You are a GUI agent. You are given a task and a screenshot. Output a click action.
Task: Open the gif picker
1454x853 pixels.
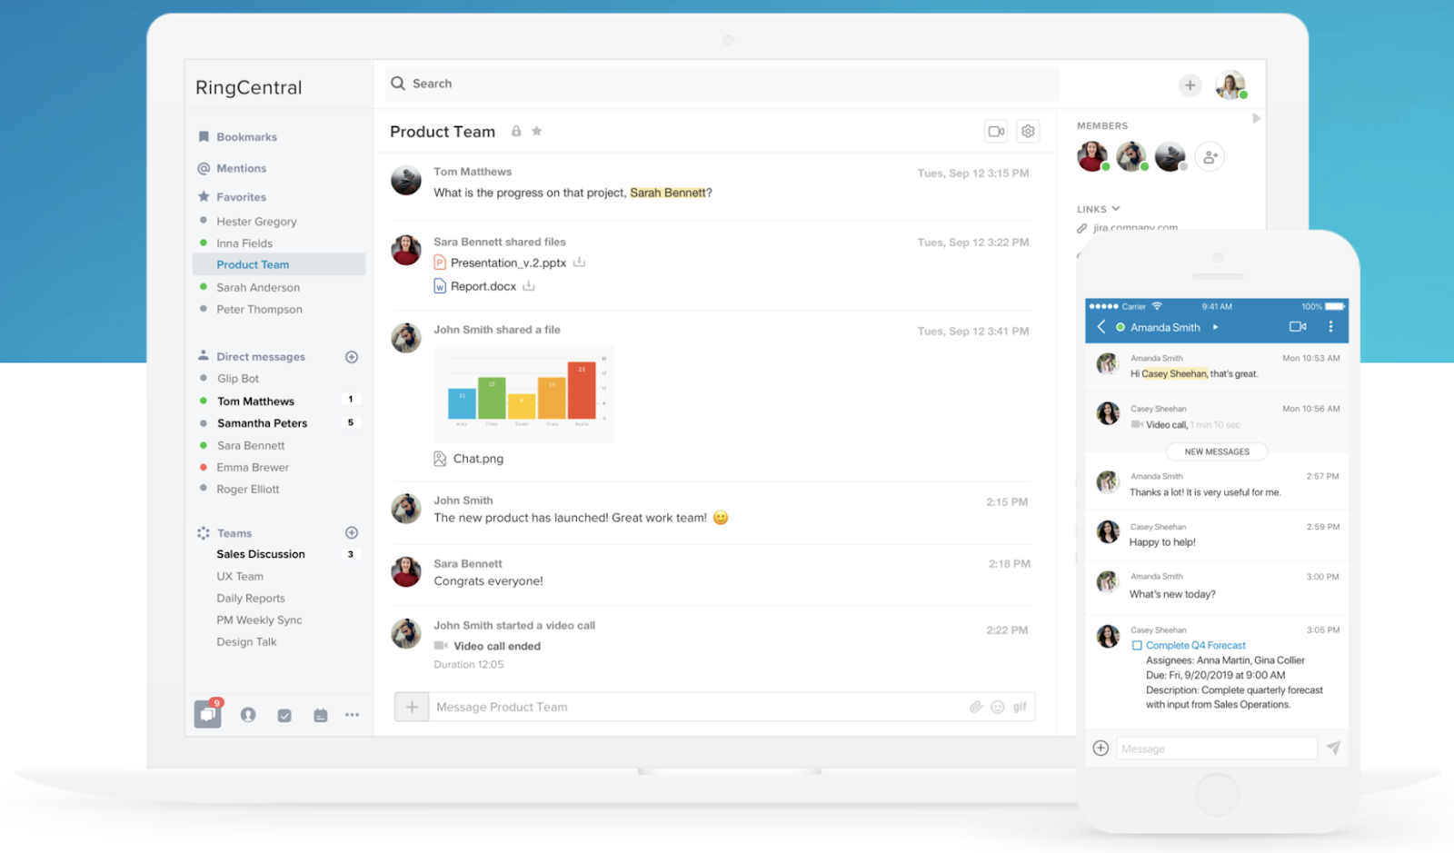click(x=1020, y=707)
